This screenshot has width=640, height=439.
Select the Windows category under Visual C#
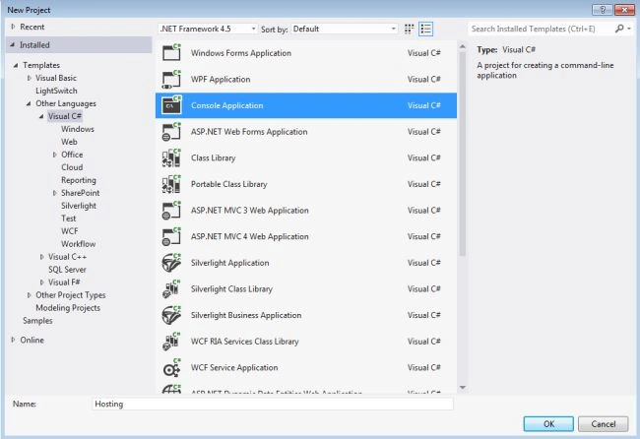pos(78,129)
